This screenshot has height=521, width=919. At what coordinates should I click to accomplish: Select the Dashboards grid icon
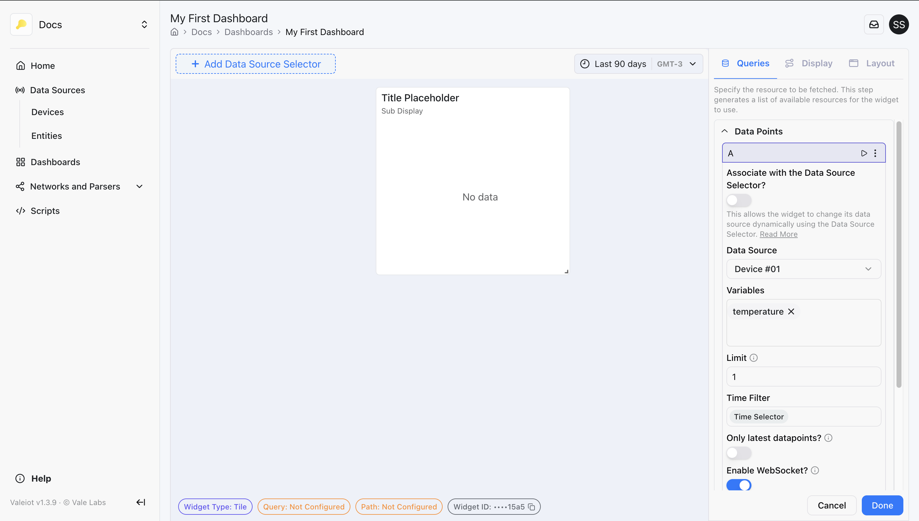(20, 162)
